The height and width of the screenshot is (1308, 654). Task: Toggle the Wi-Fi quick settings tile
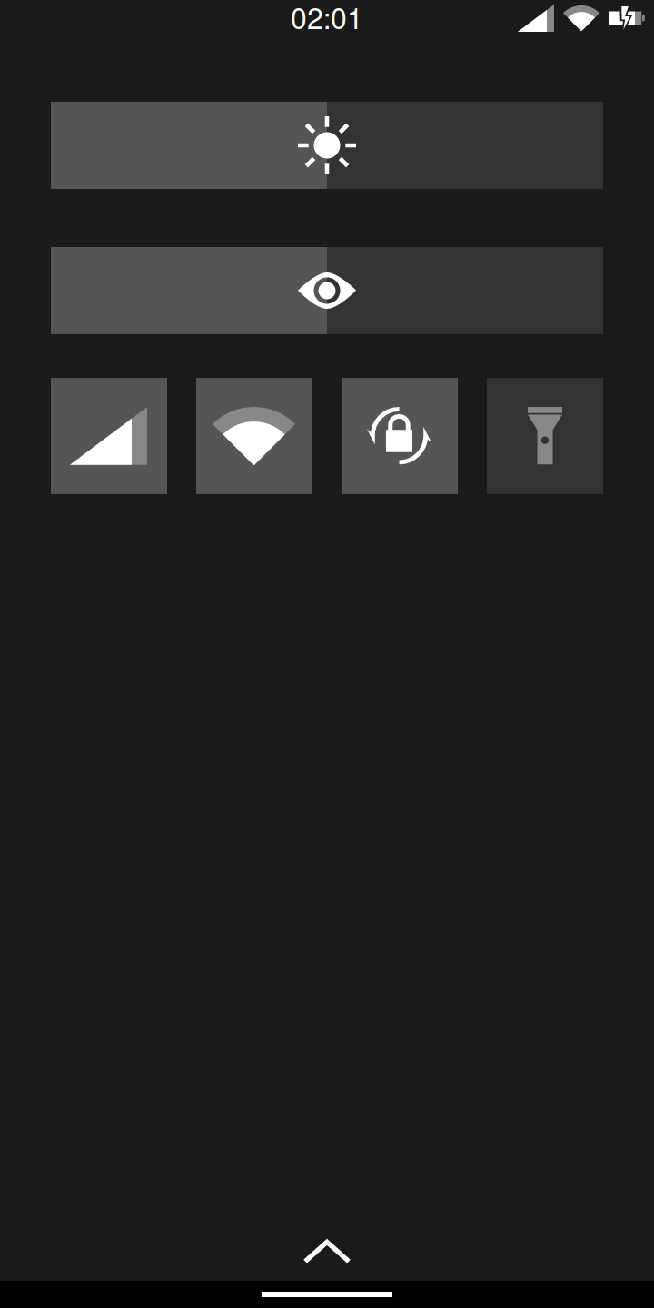pos(254,436)
